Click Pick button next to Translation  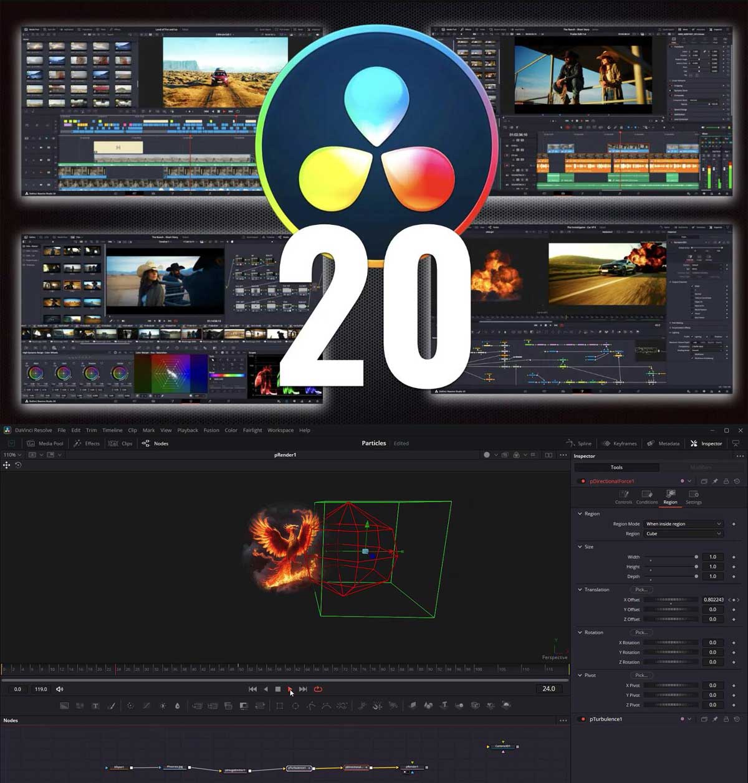(641, 590)
